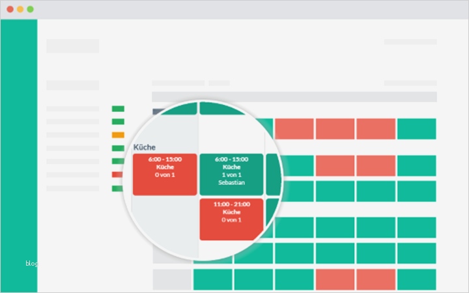Click the red status indicator in the list
Image resolution: width=469 pixels, height=293 pixels.
point(118,174)
